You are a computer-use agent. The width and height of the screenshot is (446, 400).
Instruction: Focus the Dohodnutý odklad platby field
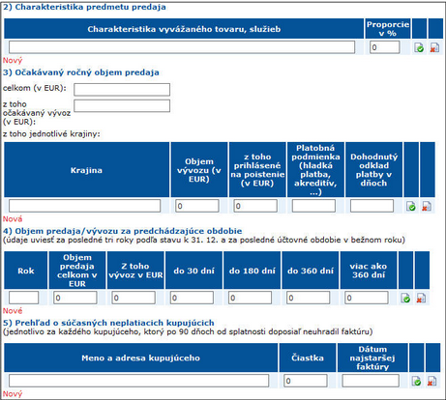click(x=372, y=206)
